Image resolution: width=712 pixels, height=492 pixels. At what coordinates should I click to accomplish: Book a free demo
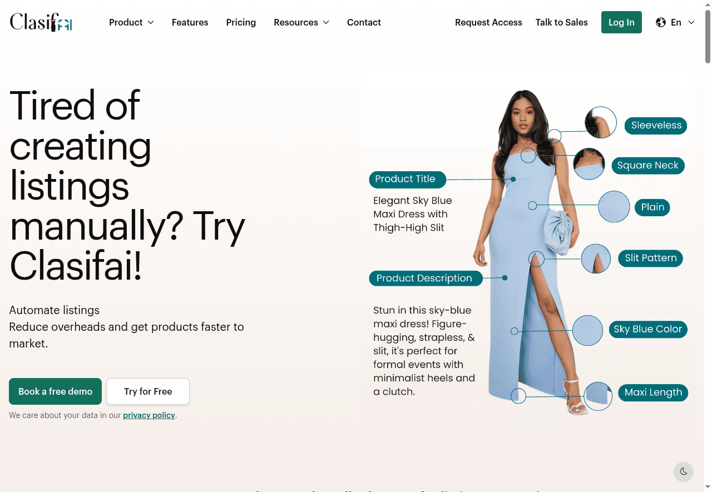(x=55, y=391)
